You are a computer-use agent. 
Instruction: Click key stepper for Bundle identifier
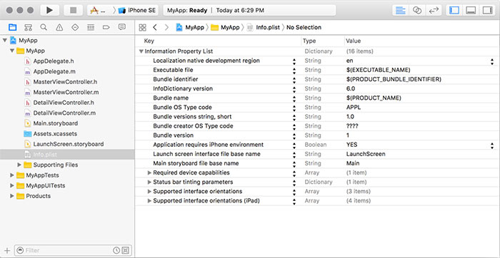click(x=294, y=80)
